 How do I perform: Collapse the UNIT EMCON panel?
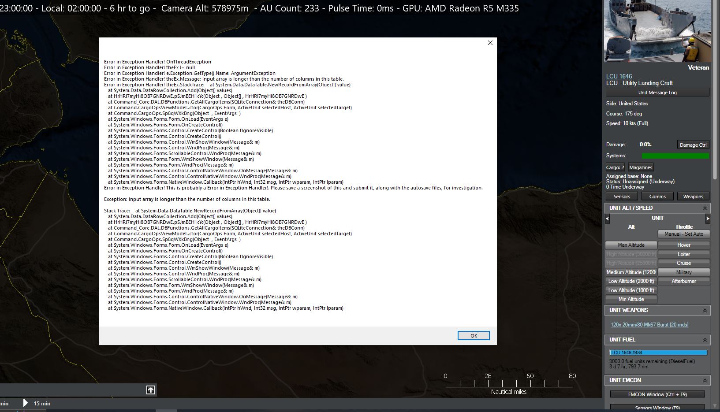705,380
